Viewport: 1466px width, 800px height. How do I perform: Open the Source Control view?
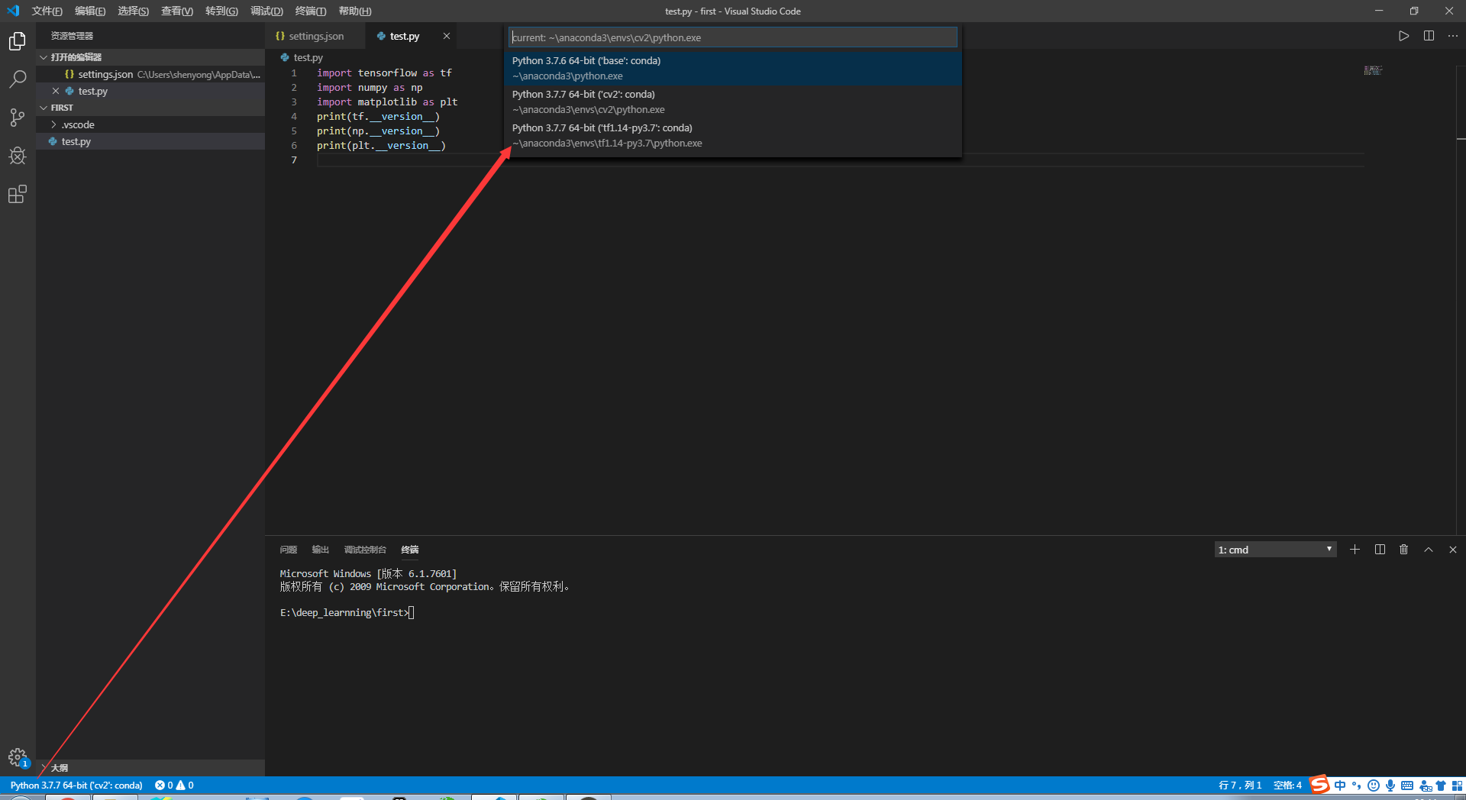18,117
